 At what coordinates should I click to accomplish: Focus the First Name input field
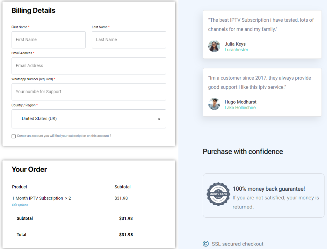[x=49, y=40]
